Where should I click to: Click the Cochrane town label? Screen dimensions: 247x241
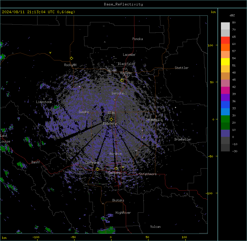(92, 163)
